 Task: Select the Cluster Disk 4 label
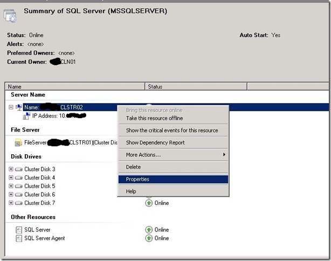[40, 178]
